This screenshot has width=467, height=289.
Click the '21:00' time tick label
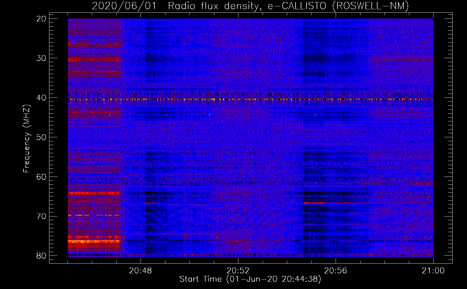click(433, 271)
